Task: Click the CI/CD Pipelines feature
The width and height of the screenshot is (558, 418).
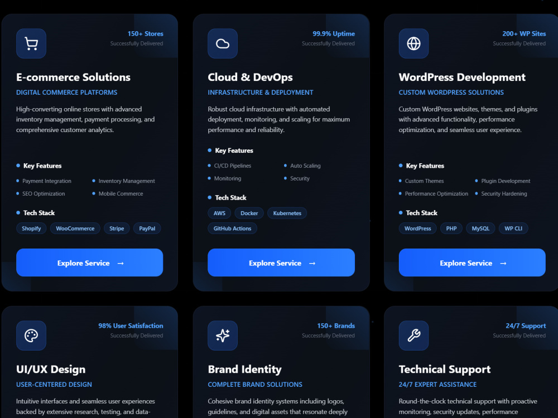Action: coord(233,166)
